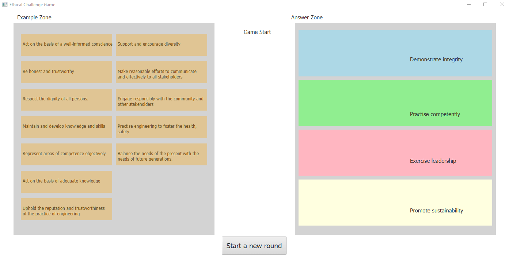
Task: Click the Start a new round button
Action: click(x=254, y=246)
